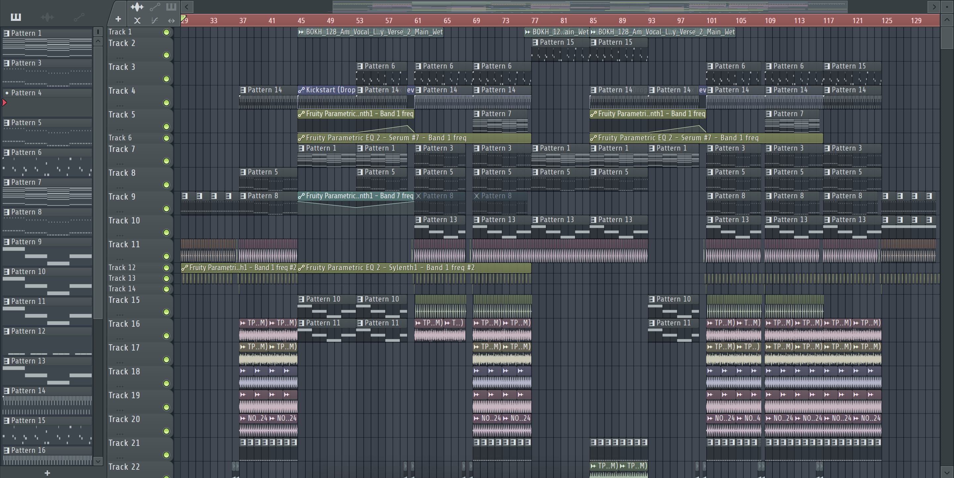Click the piano icon beside Pattern 16 in the picker

pyautogui.click(x=6, y=450)
